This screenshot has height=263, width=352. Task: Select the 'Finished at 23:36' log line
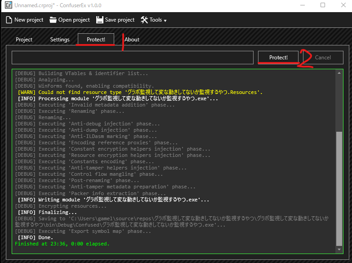click(x=62, y=244)
